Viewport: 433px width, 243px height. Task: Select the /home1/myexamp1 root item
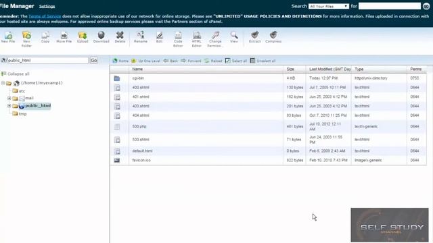click(42, 83)
